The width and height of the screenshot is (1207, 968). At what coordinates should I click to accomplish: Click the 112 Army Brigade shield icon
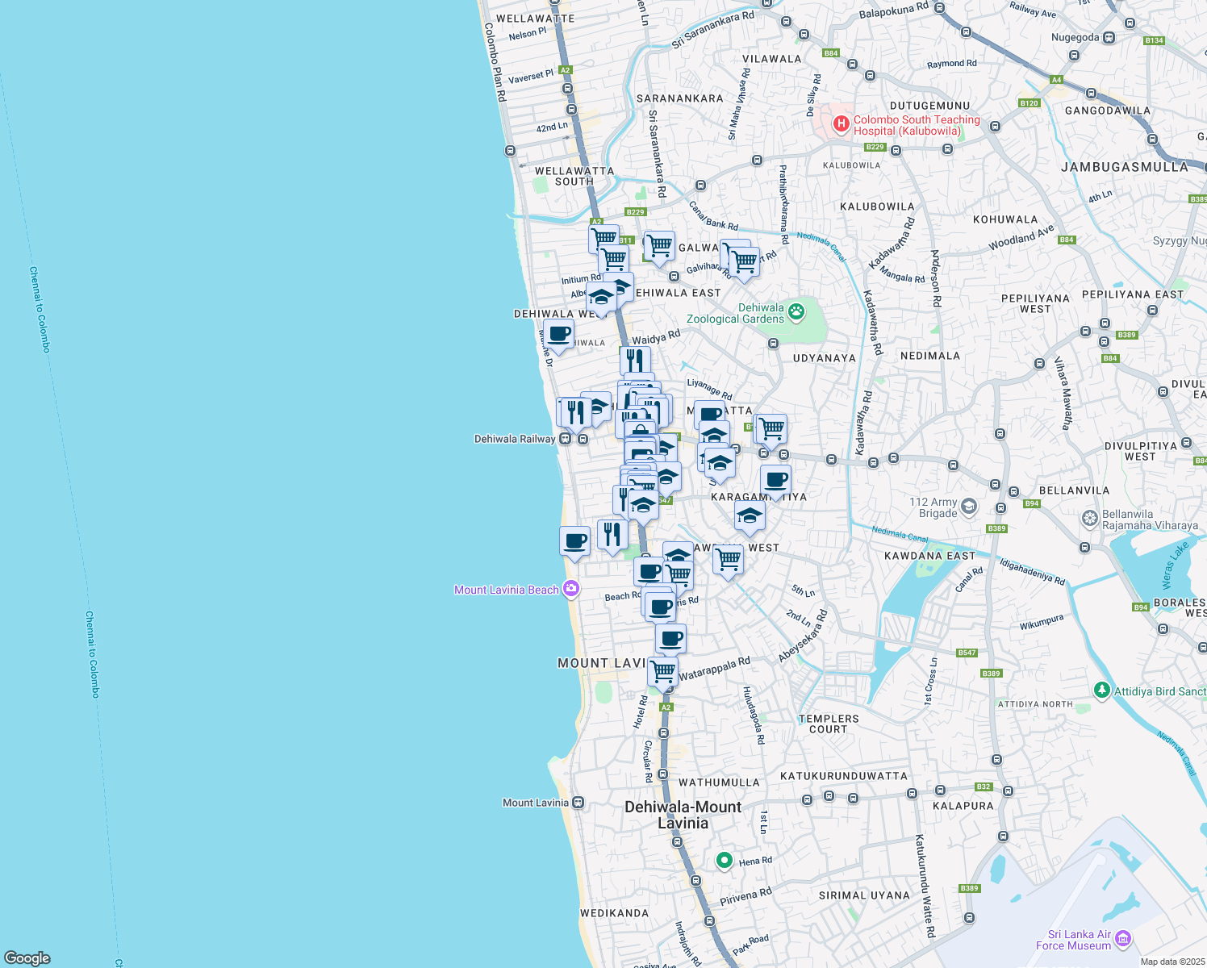point(969,507)
